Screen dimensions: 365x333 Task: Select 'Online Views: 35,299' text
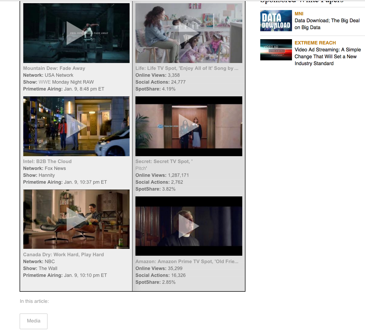(159, 268)
